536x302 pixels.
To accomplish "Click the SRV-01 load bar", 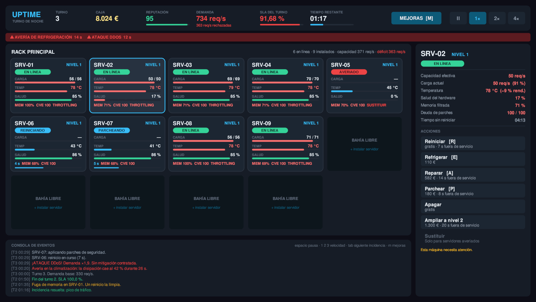I will pyautogui.click(x=48, y=83).
